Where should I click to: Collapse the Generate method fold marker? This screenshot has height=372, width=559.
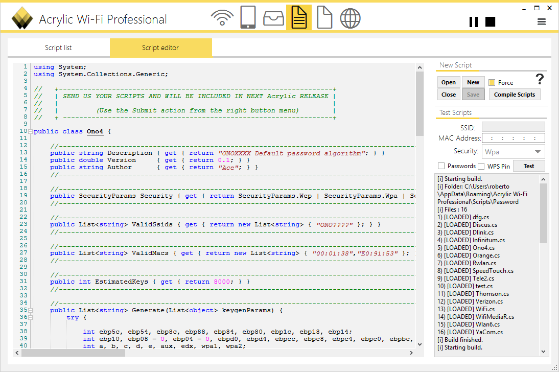[x=30, y=310]
